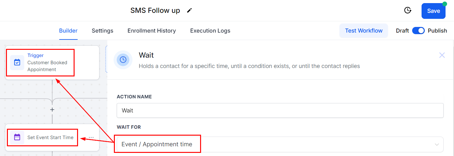The width and height of the screenshot is (454, 156).
Task: Click the plus icon to add step
Action: pyautogui.click(x=52, y=110)
